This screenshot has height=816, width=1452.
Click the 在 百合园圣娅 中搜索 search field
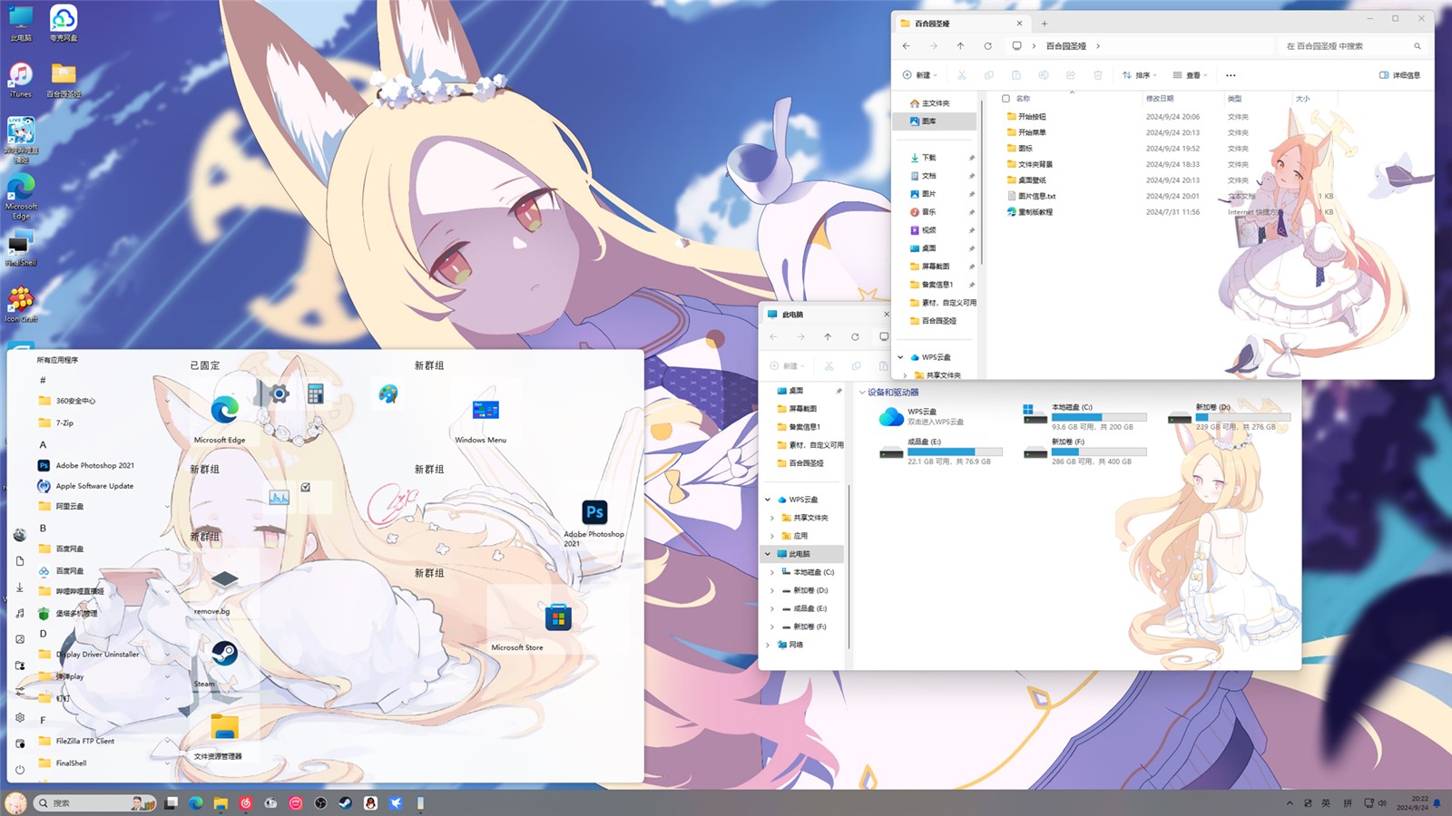coord(1343,46)
